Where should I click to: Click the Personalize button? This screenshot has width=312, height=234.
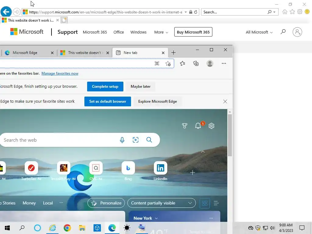coord(106,203)
